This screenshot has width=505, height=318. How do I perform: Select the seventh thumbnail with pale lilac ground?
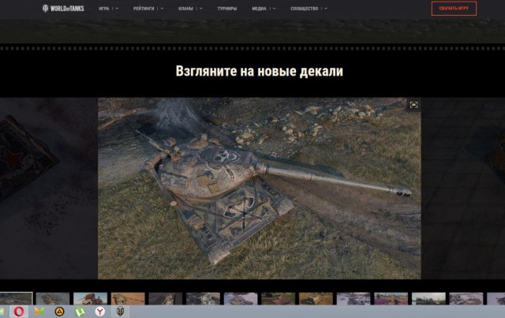[241, 298]
